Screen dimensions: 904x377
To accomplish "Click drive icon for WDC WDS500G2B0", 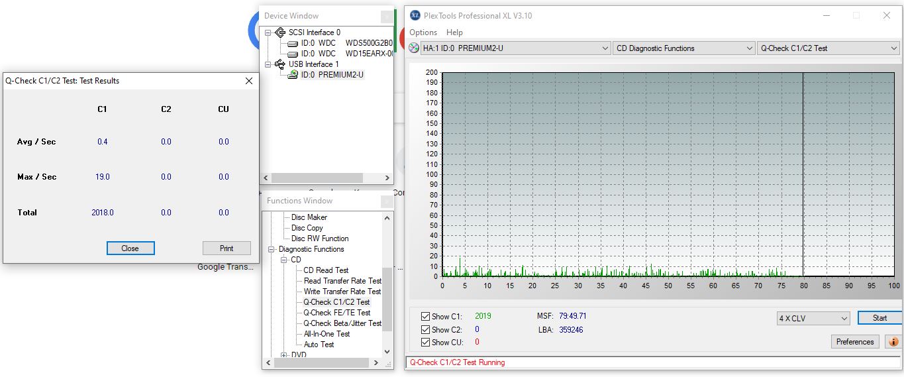I will coord(292,43).
